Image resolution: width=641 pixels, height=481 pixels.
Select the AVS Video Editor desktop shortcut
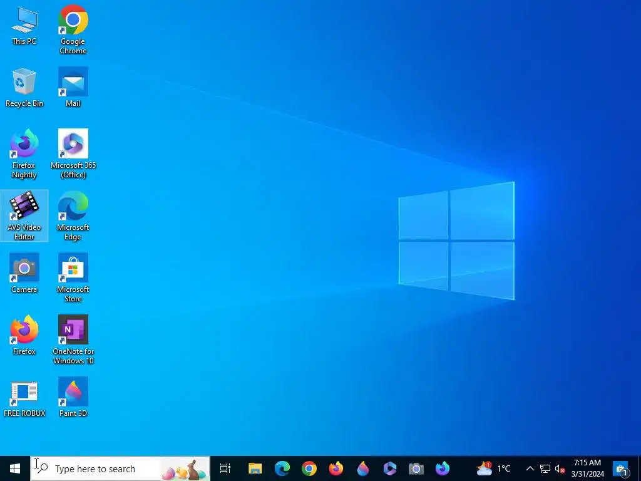click(x=24, y=216)
